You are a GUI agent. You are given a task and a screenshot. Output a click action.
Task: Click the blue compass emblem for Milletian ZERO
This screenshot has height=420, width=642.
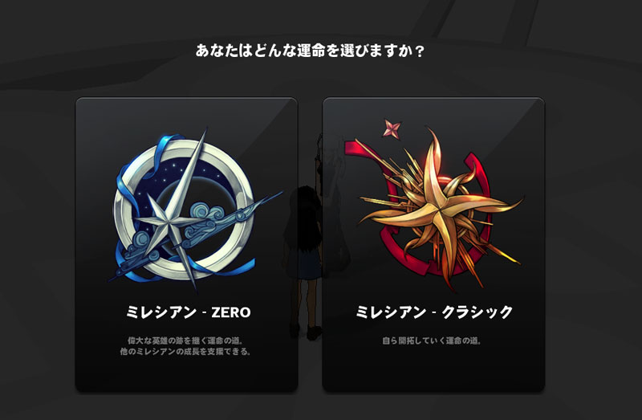tap(193, 210)
